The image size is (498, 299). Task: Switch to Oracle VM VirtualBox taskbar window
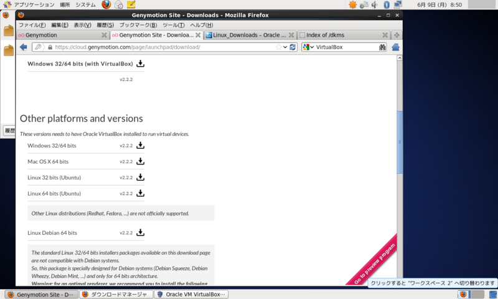pyautogui.click(x=191, y=295)
